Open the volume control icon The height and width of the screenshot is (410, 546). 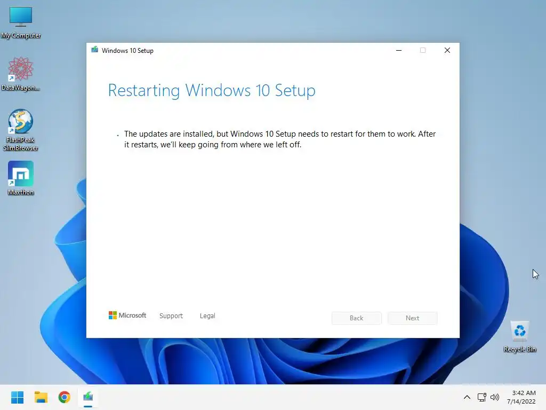tap(494, 397)
